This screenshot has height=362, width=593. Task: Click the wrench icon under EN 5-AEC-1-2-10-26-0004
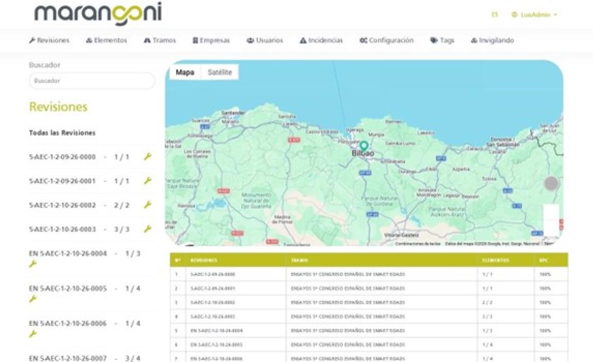tap(33, 264)
